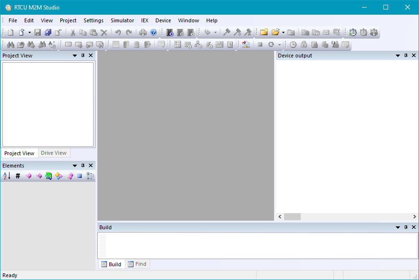Click the expand-all tree icon in Elements

pyautogui.click(x=90, y=176)
